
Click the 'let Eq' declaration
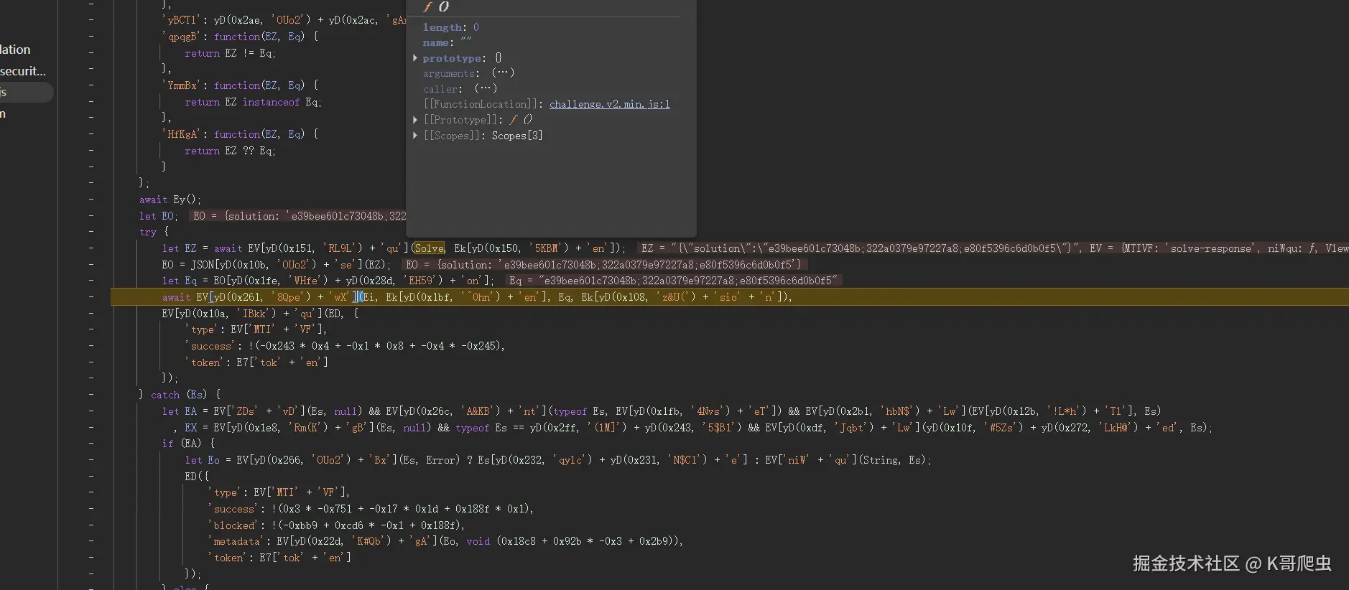coord(179,281)
